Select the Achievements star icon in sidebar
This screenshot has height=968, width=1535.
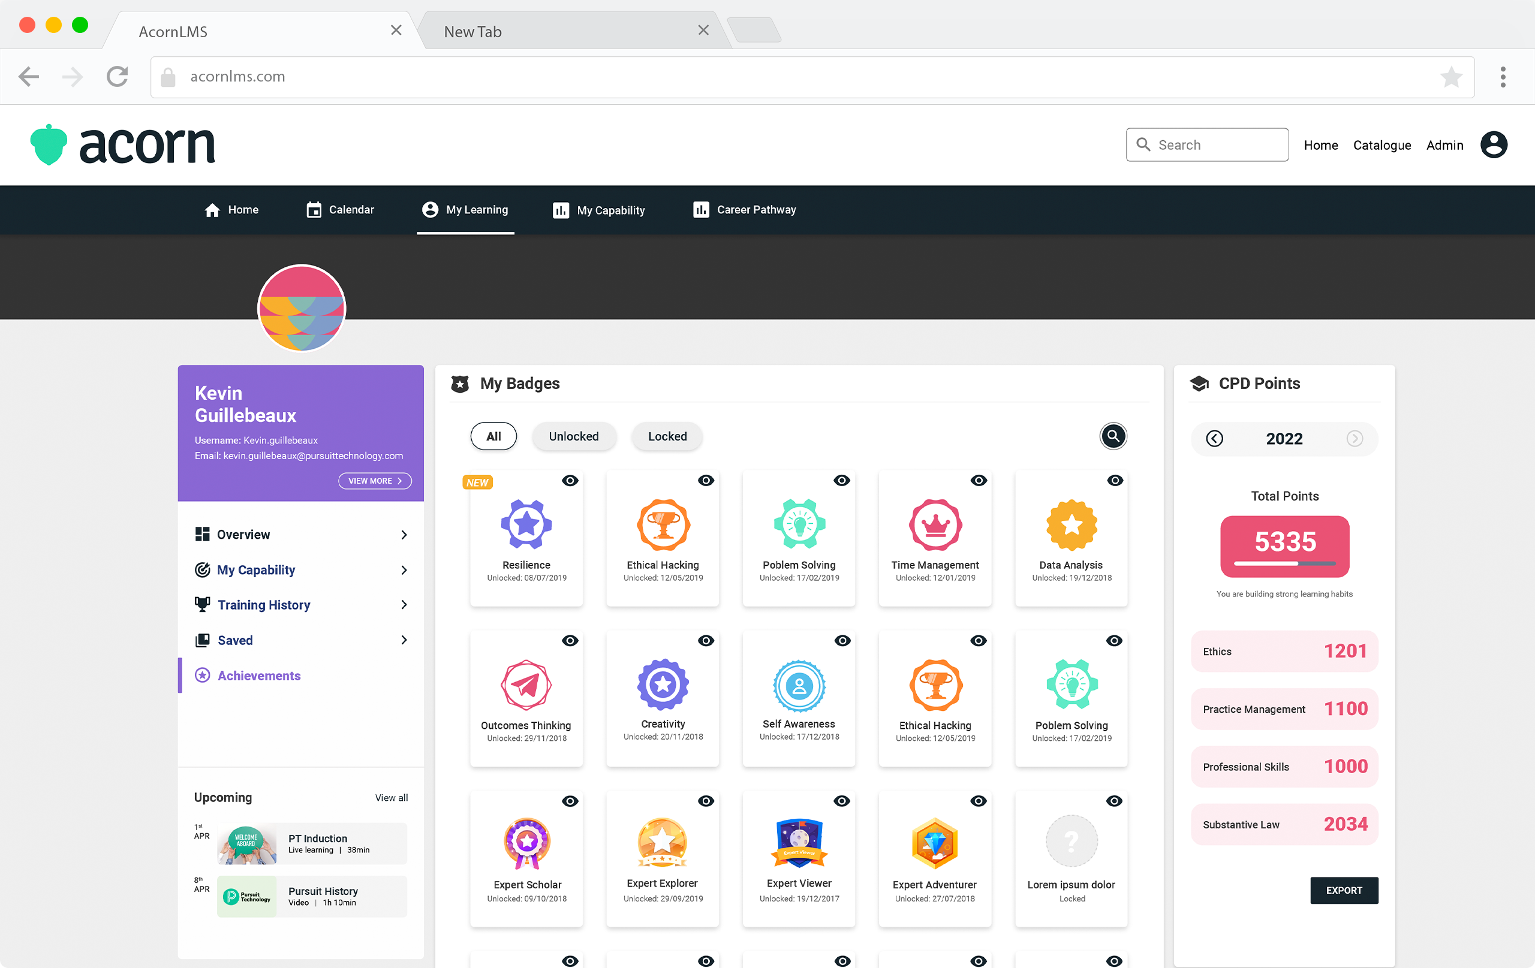(202, 675)
